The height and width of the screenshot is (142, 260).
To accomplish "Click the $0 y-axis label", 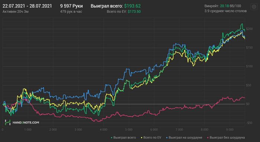I will point(248,104).
